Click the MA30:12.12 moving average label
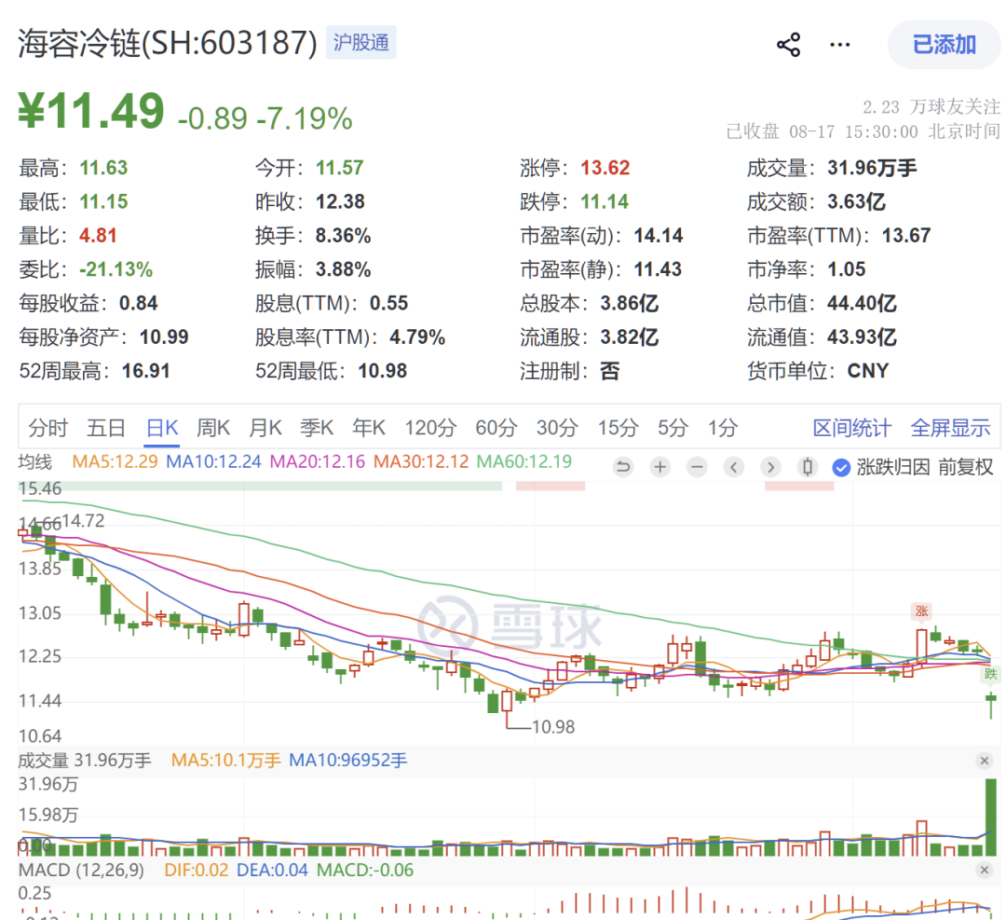1006x920 pixels. [x=421, y=461]
